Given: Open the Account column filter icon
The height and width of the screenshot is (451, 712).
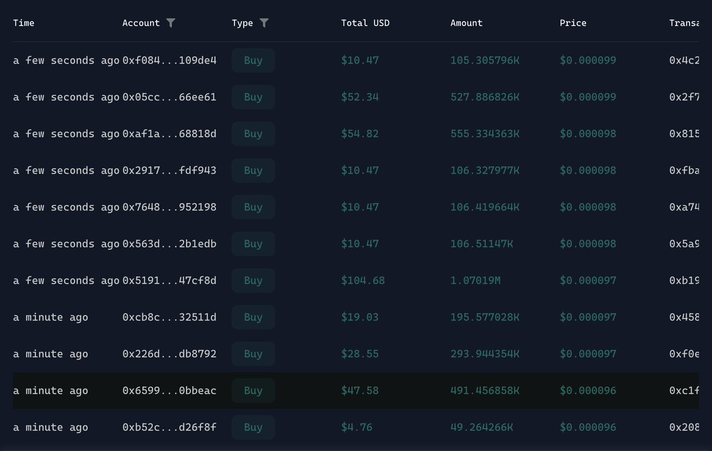Looking at the screenshot, I should (170, 23).
